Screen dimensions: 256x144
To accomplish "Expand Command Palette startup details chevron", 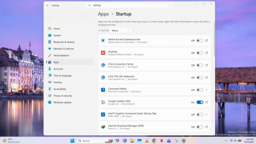I will [x=206, y=90].
